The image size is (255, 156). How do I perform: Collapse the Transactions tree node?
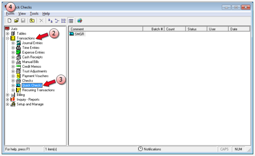pyautogui.click(x=8, y=38)
